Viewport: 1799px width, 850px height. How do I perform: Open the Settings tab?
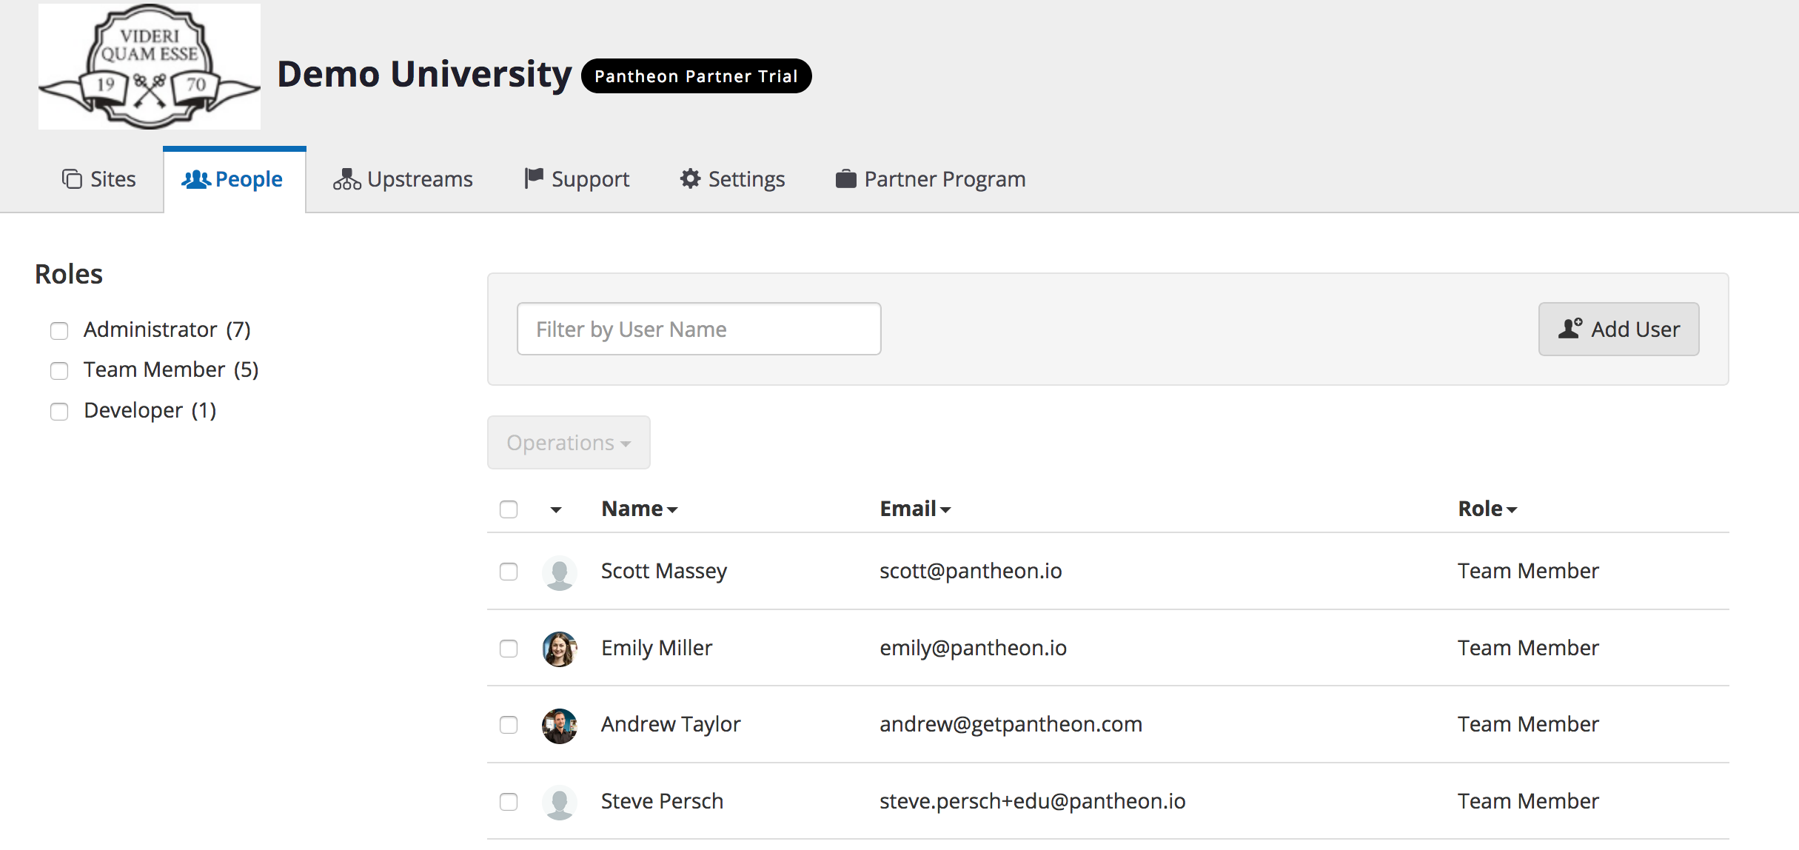pyautogui.click(x=732, y=179)
